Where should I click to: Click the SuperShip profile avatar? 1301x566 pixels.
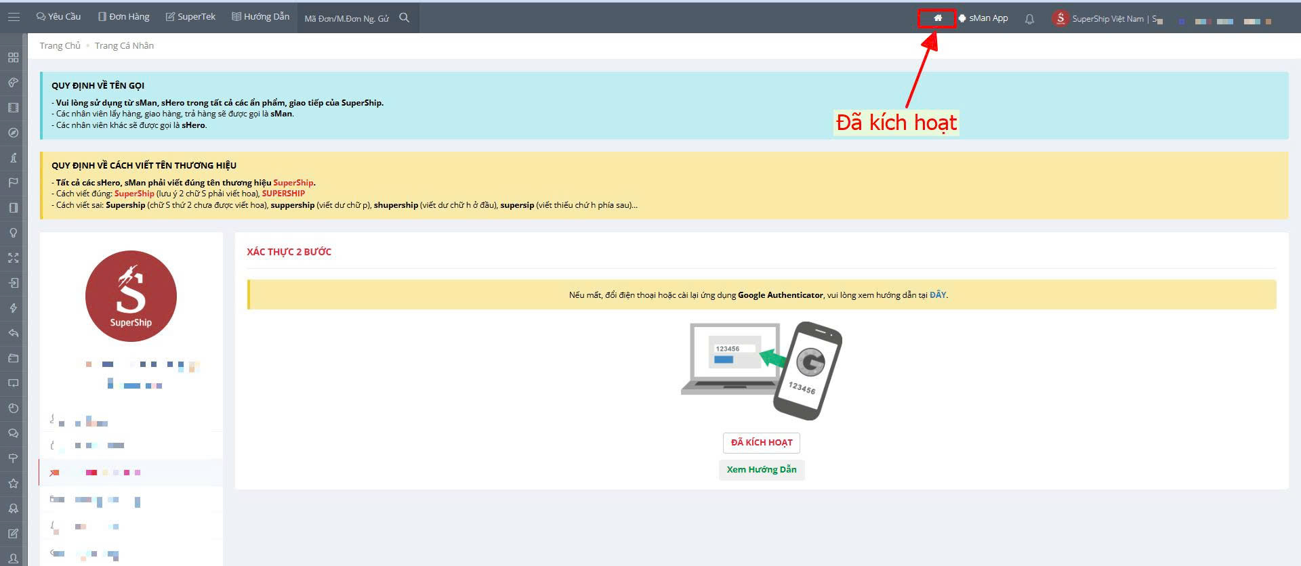(131, 297)
